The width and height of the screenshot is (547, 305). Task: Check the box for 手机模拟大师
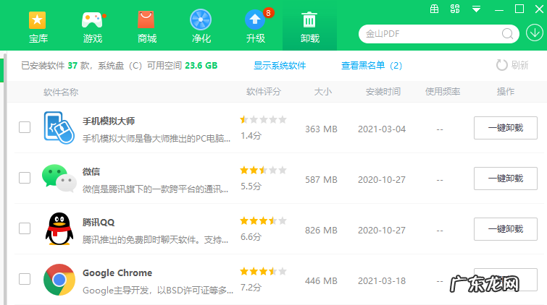(x=25, y=127)
